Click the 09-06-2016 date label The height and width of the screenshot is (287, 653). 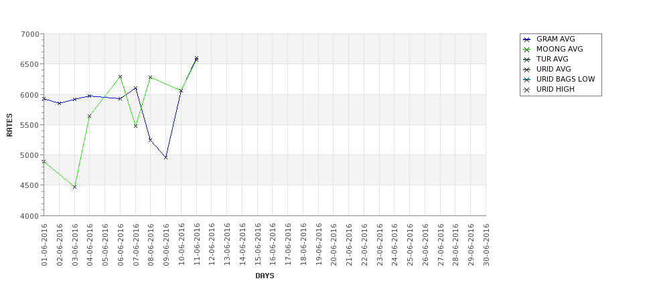pos(166,245)
